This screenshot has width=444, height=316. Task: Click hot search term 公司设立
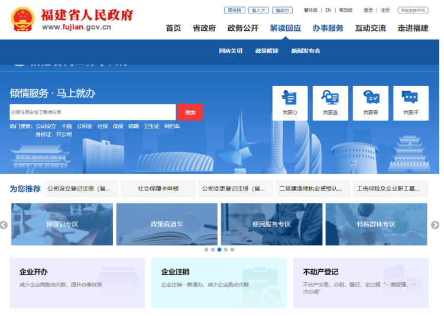[46, 126]
